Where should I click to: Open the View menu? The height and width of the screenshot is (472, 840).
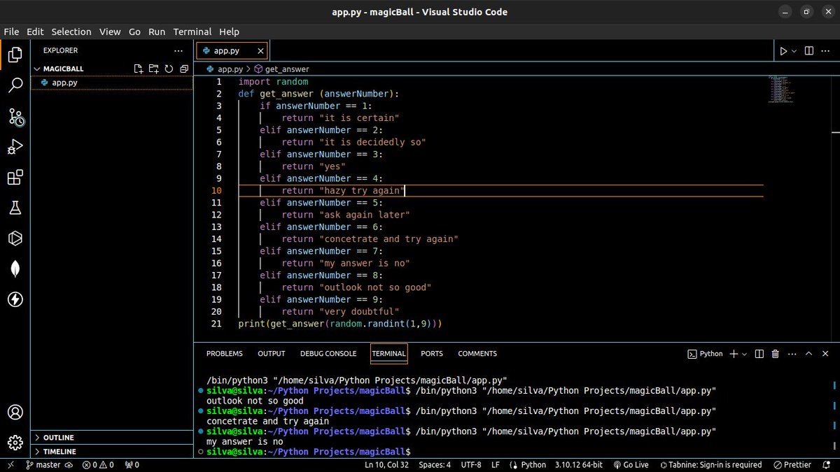click(x=110, y=31)
